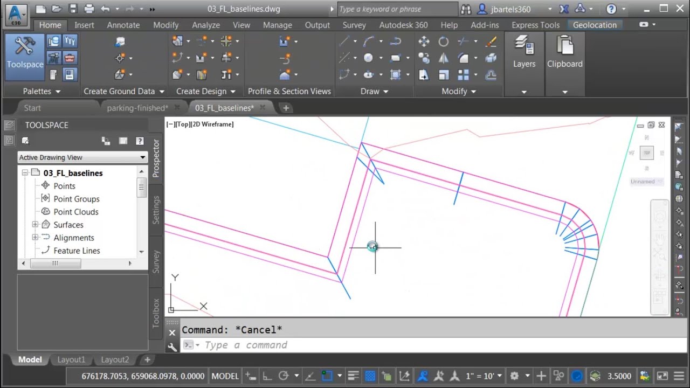Click the Profile View creation icon

285,41
